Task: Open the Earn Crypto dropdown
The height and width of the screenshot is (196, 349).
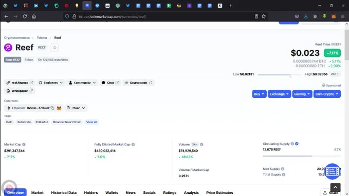Action: (x=327, y=94)
